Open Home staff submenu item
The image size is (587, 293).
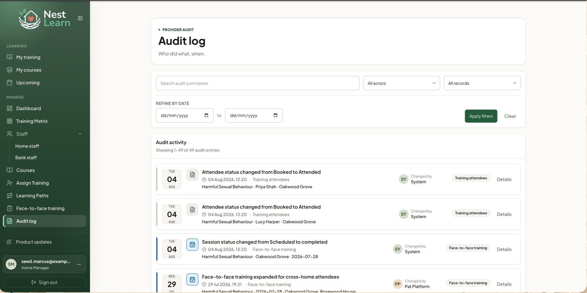point(27,146)
